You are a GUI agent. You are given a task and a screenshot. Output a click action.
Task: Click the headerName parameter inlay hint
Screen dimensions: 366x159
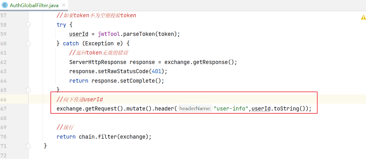click(x=195, y=108)
